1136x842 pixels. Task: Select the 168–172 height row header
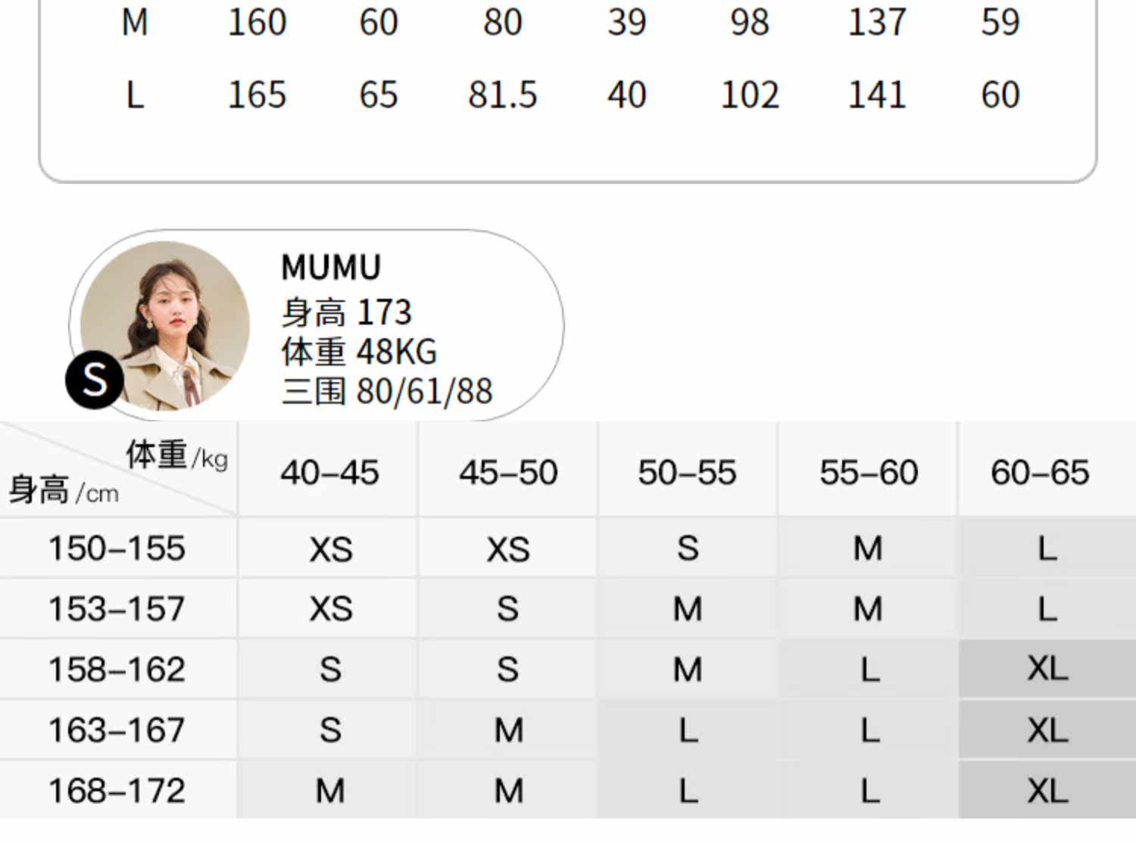tap(117, 791)
